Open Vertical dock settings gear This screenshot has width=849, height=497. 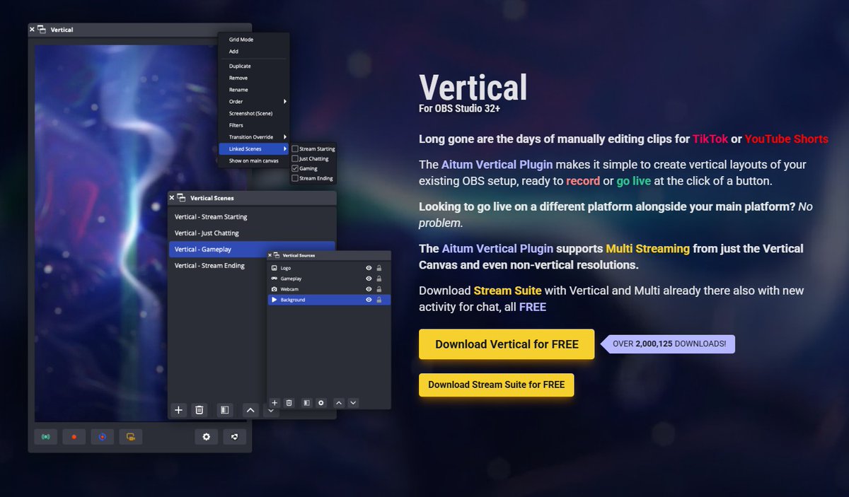click(x=207, y=437)
